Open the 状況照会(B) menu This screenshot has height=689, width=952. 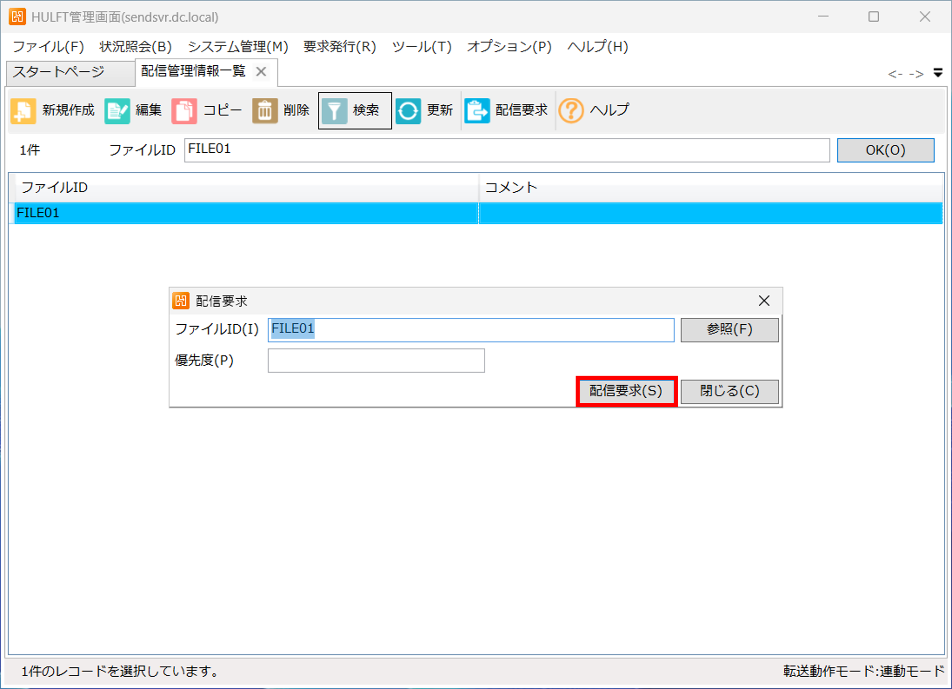(x=135, y=46)
